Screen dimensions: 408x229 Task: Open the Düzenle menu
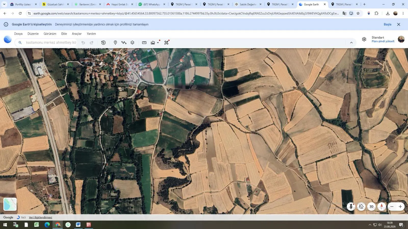[x=33, y=34]
